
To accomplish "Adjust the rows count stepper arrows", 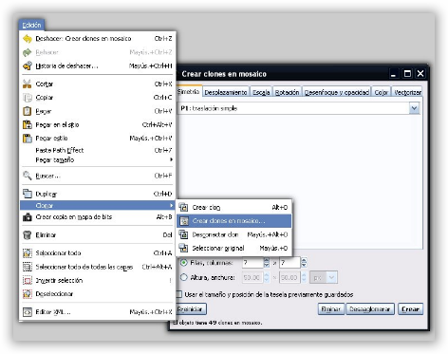I will coord(267,263).
